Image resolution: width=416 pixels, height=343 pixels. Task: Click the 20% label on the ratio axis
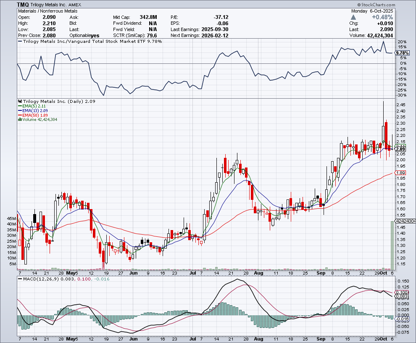402,42
